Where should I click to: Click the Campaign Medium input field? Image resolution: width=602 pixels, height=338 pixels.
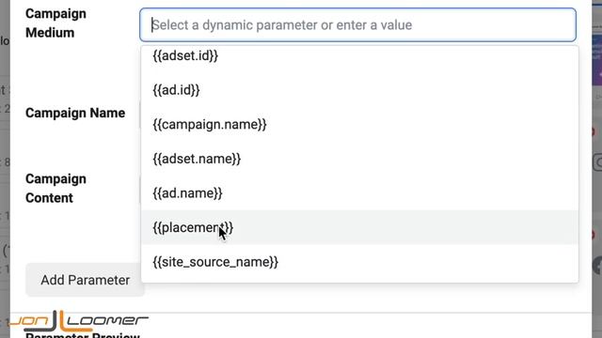point(357,25)
